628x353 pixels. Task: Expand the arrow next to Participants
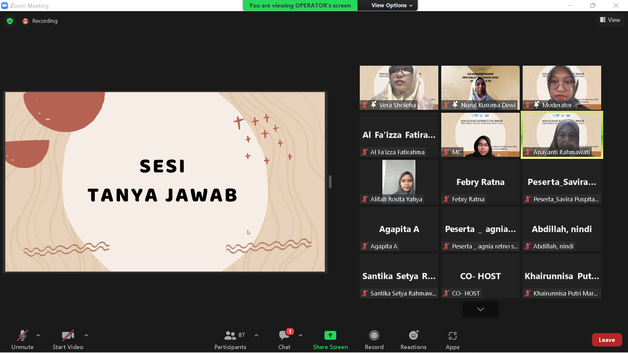(x=256, y=335)
